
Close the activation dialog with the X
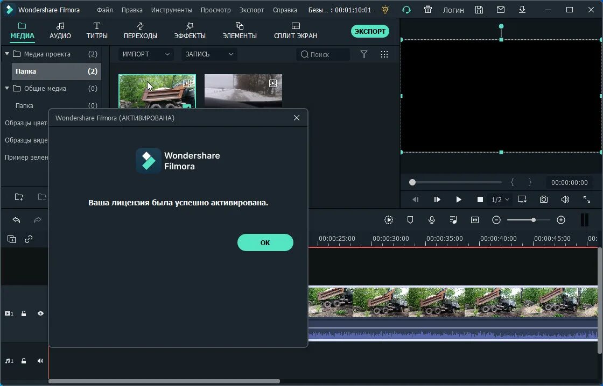coord(297,118)
